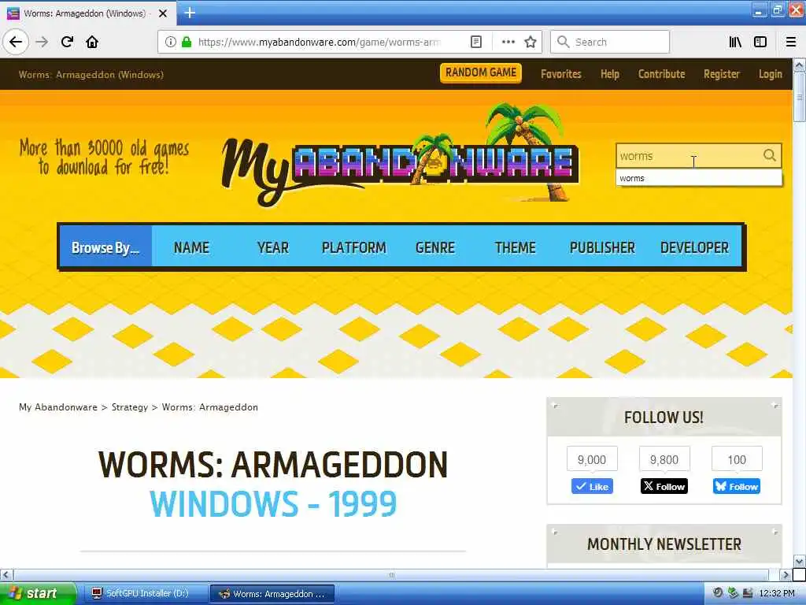
Task: Bookmark this page with the star icon
Action: (531, 42)
